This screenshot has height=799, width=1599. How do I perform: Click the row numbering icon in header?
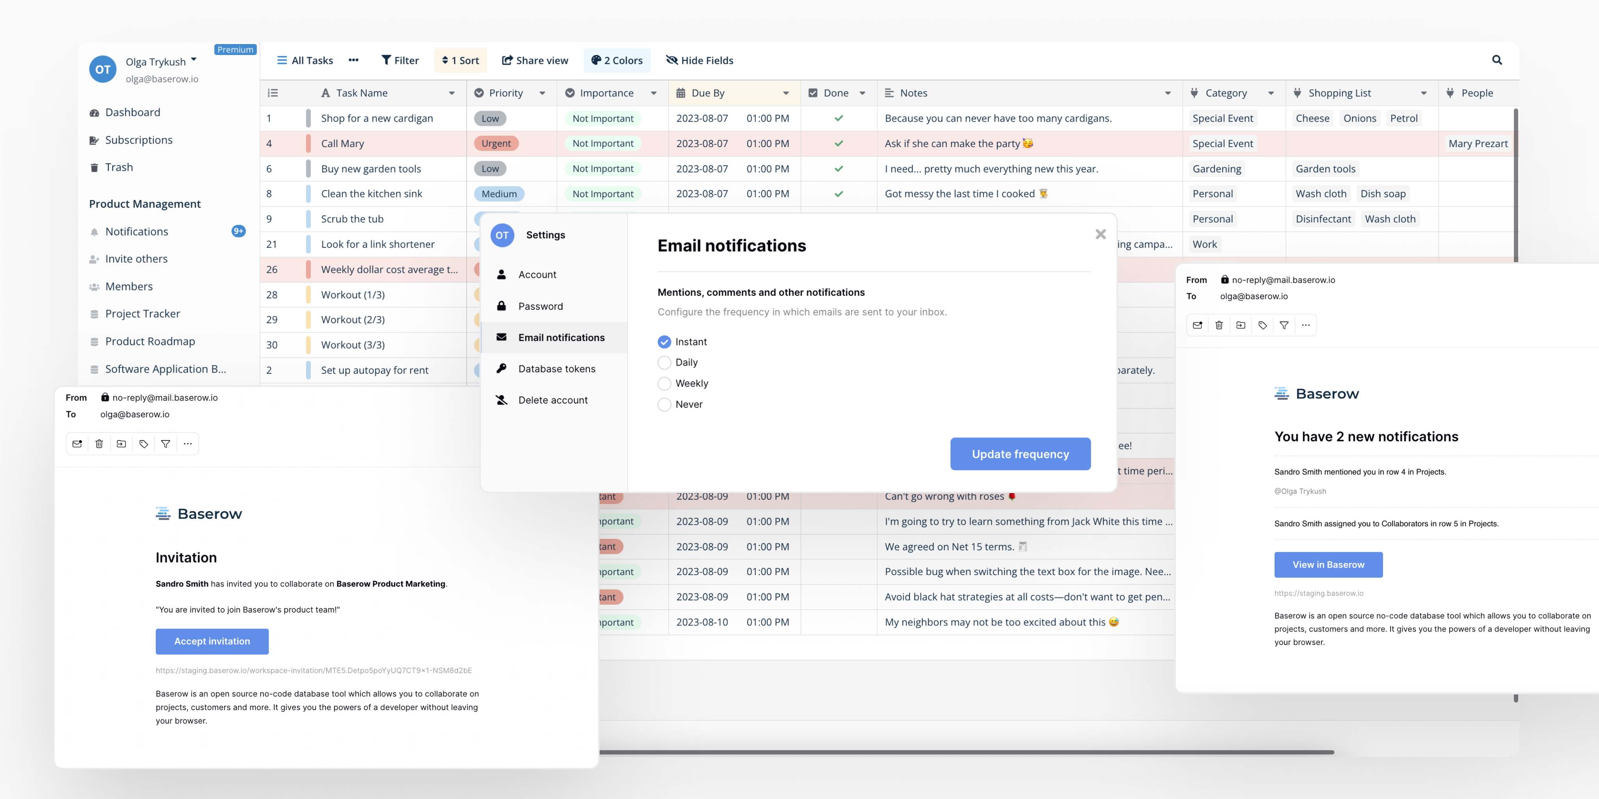[x=272, y=93]
